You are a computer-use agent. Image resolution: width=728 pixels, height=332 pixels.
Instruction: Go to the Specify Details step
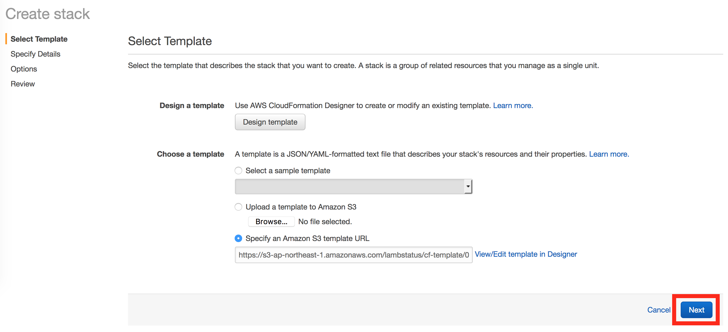pos(35,54)
